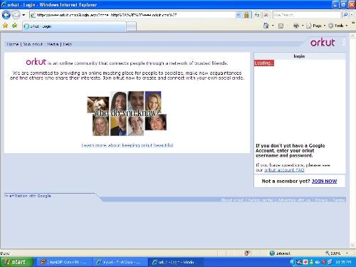Click the Favorites Center star icon
This screenshot has width=356, height=267.
(5, 26)
